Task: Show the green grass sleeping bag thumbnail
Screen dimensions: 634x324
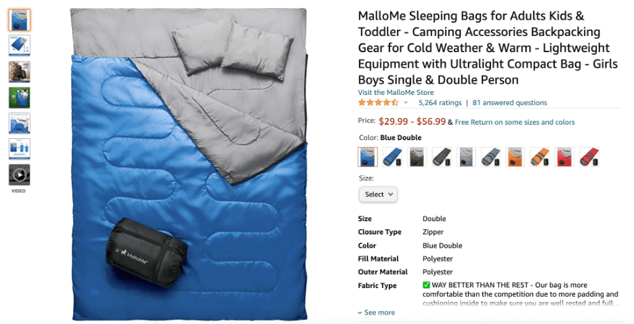Action: tap(20, 98)
